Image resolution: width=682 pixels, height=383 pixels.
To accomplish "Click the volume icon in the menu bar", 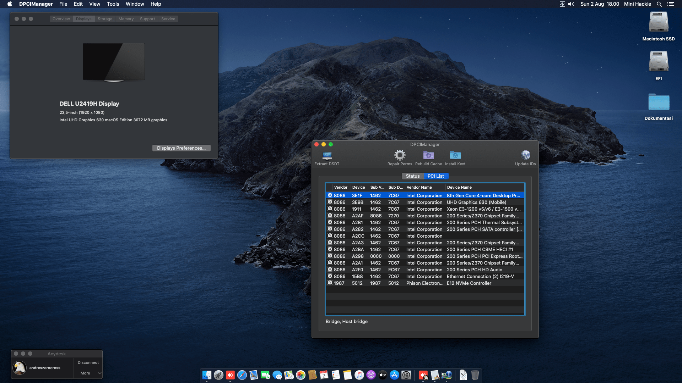I will coord(571,4).
